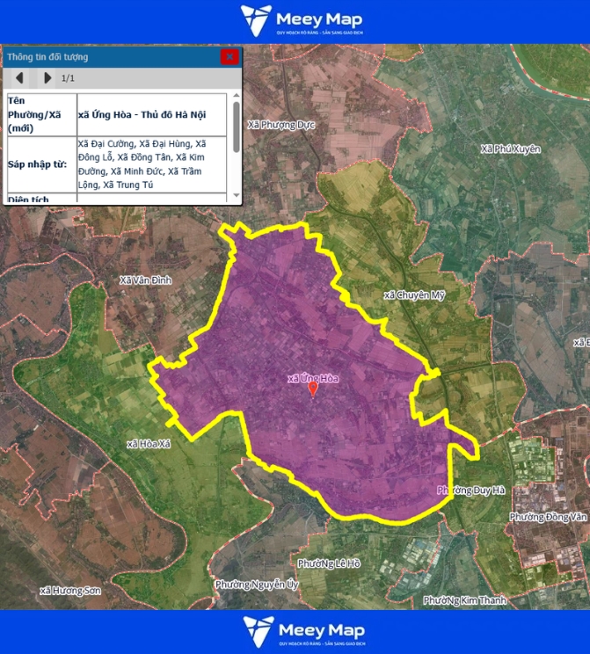The width and height of the screenshot is (590, 654).
Task: Click the Meey Map logo at the top
Action: click(302, 21)
